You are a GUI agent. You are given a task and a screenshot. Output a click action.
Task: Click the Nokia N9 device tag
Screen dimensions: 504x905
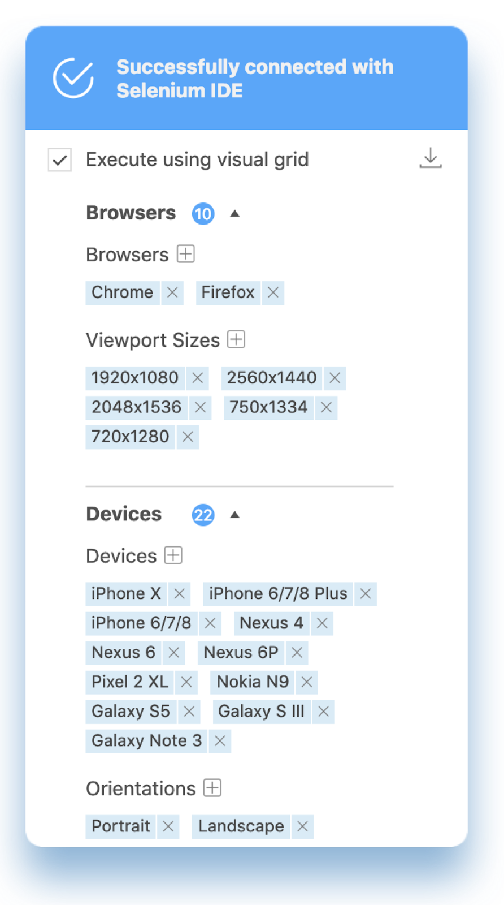pyautogui.click(x=253, y=682)
